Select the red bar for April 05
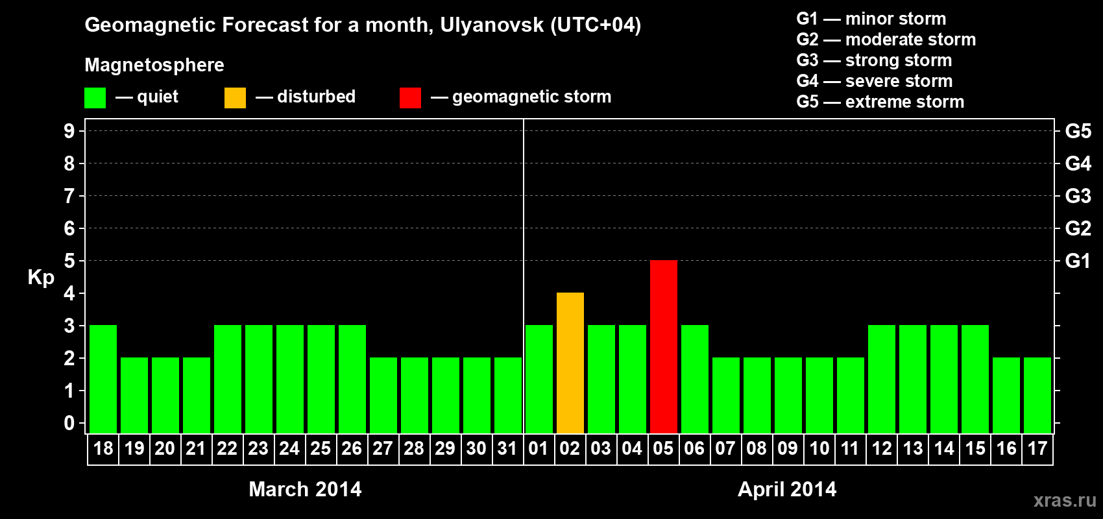The width and height of the screenshot is (1103, 519). point(663,346)
